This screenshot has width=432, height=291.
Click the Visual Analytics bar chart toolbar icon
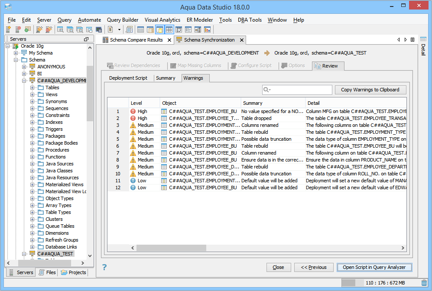[207, 29]
